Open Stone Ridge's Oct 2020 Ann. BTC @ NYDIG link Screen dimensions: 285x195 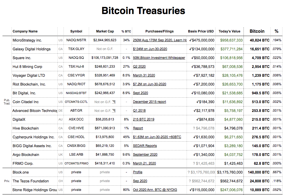[x=155, y=190]
